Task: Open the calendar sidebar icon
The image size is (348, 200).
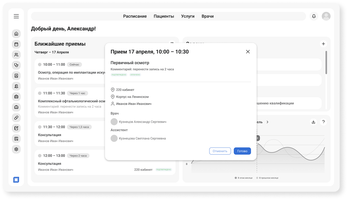Action: coord(16,44)
